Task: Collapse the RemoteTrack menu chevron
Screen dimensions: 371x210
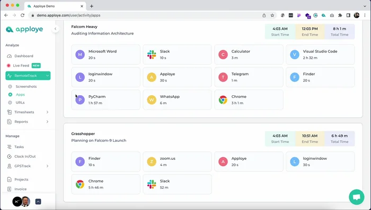Action: pyautogui.click(x=47, y=76)
